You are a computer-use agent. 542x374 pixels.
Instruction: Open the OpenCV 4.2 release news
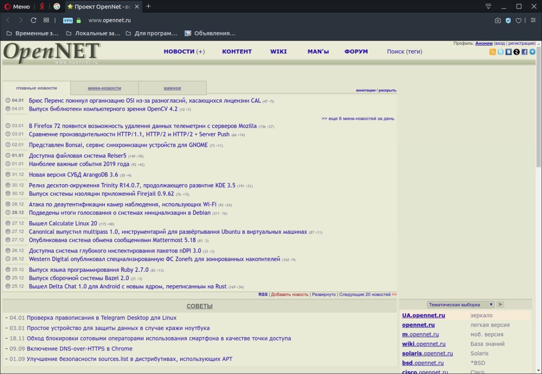[x=103, y=109]
